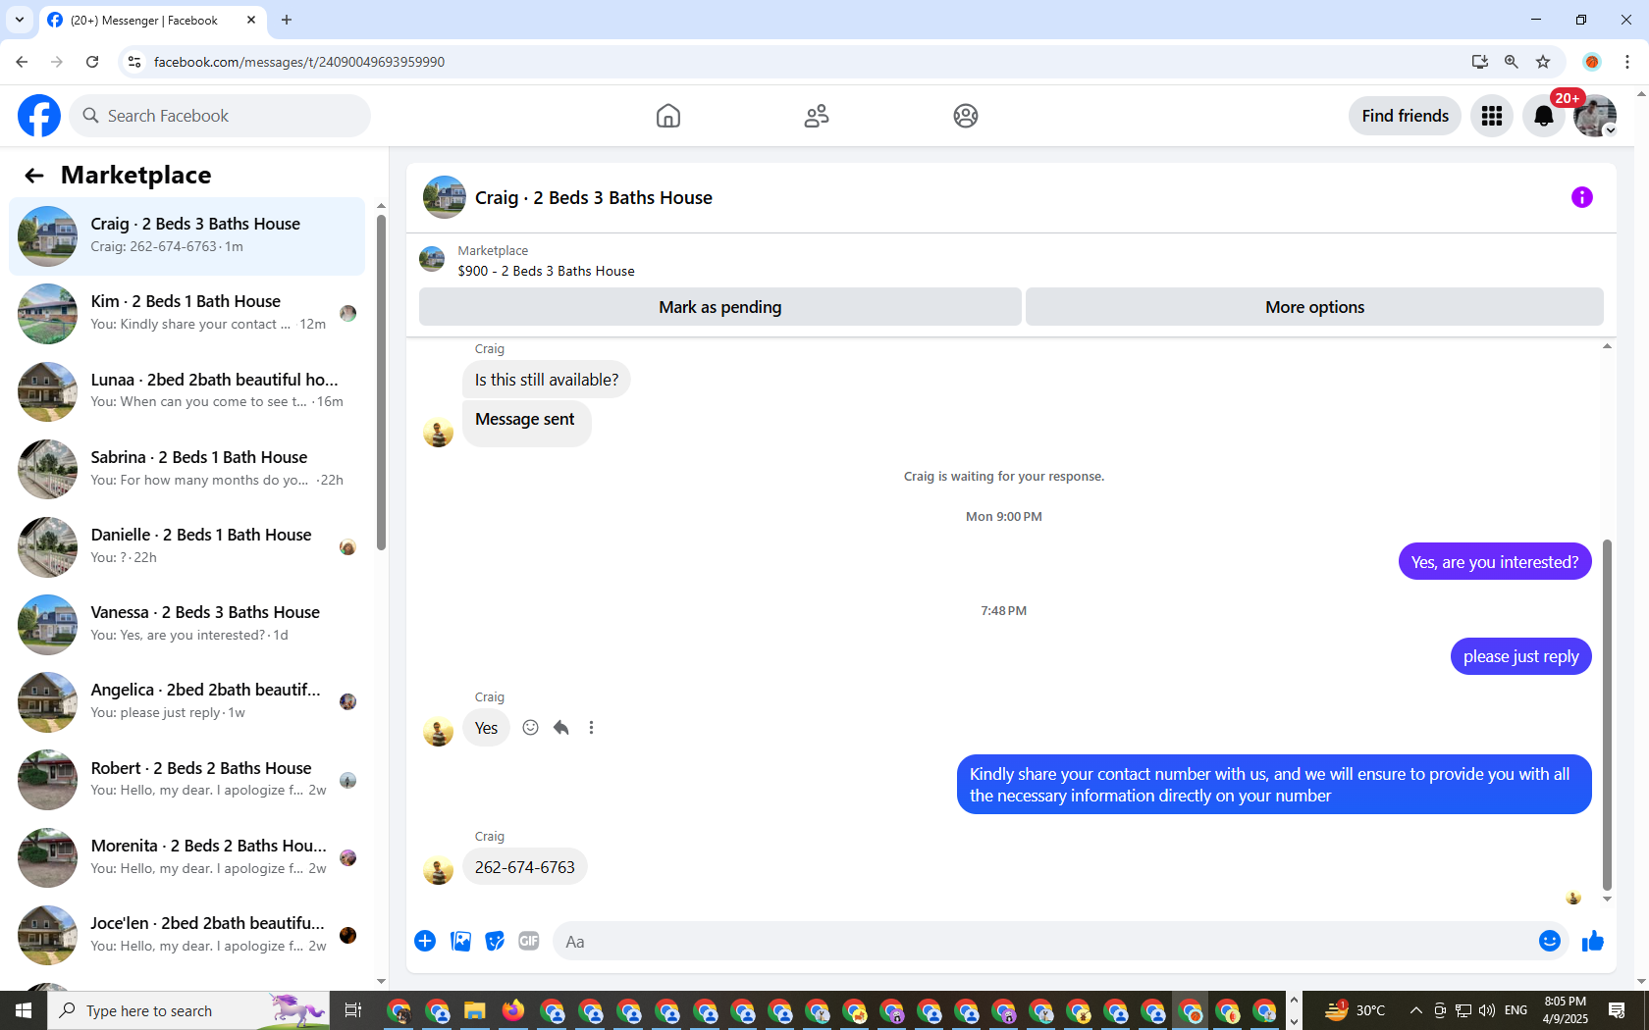Click the More options button
Viewport: 1649px width, 1030px height.
pos(1314,307)
